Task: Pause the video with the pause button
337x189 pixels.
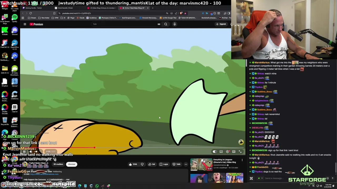Action: click(x=24, y=151)
